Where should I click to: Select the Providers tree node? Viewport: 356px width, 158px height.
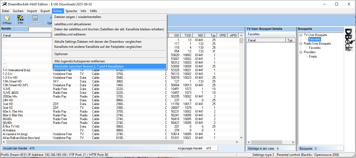coord(310,52)
